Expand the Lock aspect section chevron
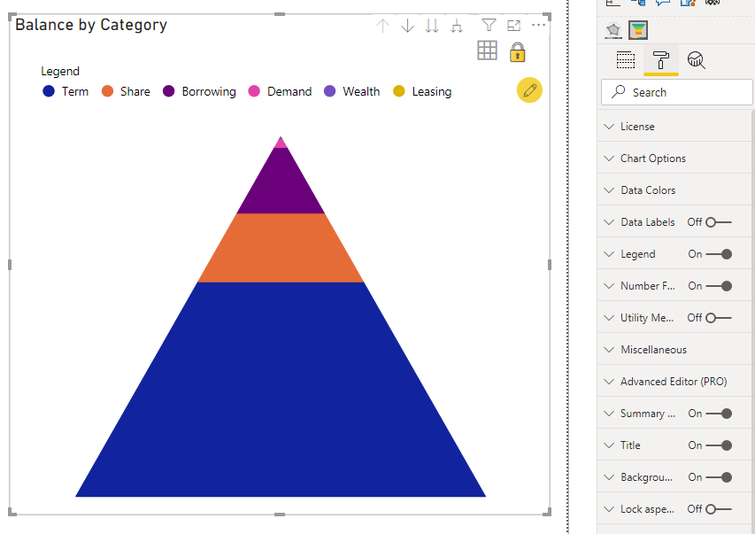 (609, 509)
